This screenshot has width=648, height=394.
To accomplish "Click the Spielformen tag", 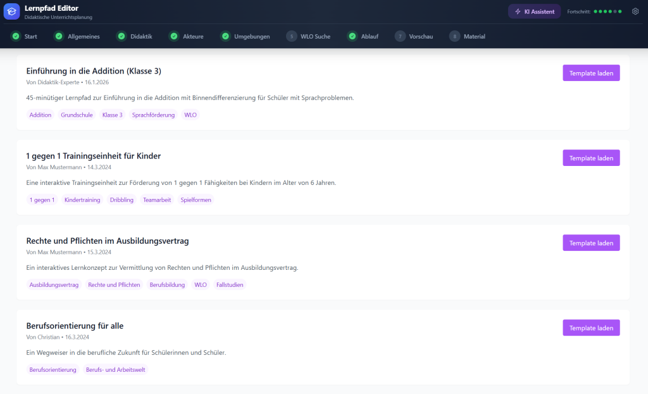I will coord(196,200).
